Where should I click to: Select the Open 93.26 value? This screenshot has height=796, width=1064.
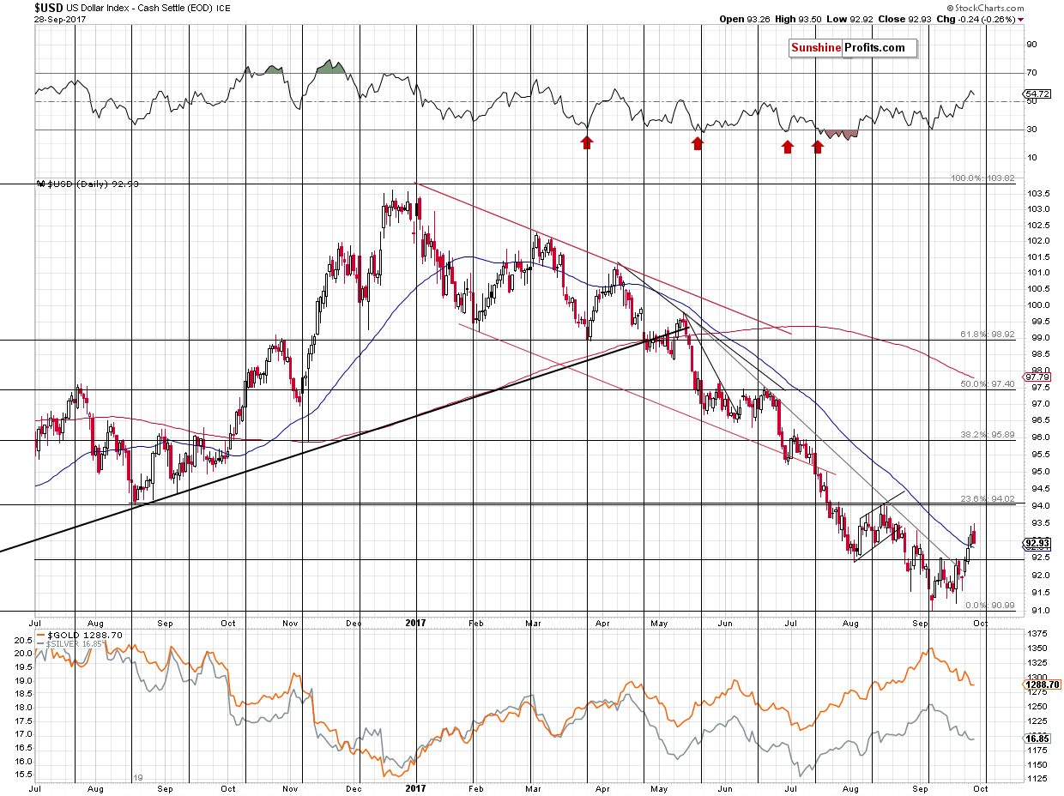(x=745, y=19)
